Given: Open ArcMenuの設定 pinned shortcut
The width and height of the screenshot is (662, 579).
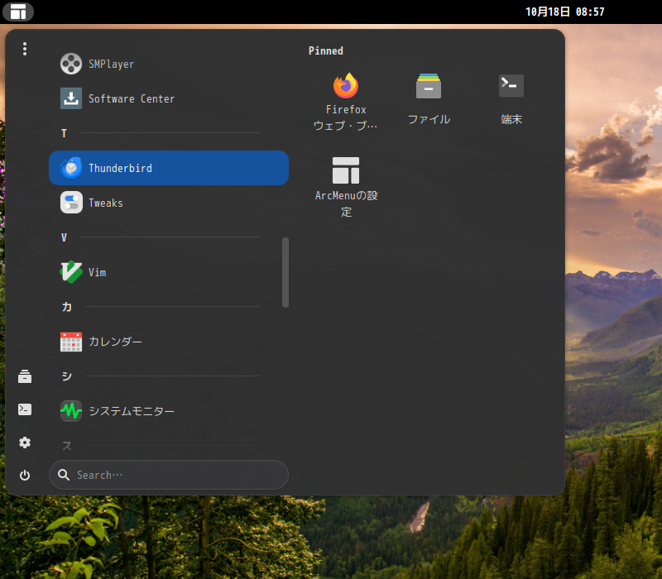Looking at the screenshot, I should (346, 178).
